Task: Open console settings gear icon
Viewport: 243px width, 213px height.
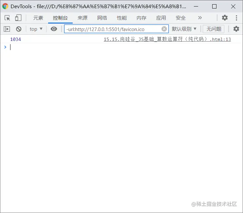Action: pos(236,29)
